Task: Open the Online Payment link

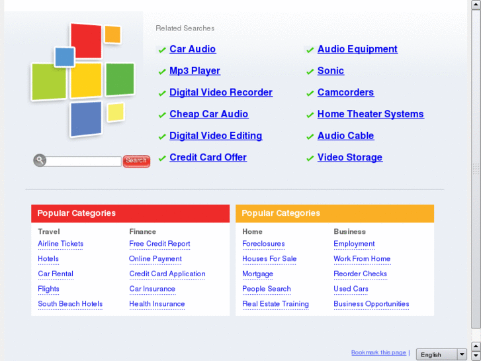Action: click(x=155, y=259)
